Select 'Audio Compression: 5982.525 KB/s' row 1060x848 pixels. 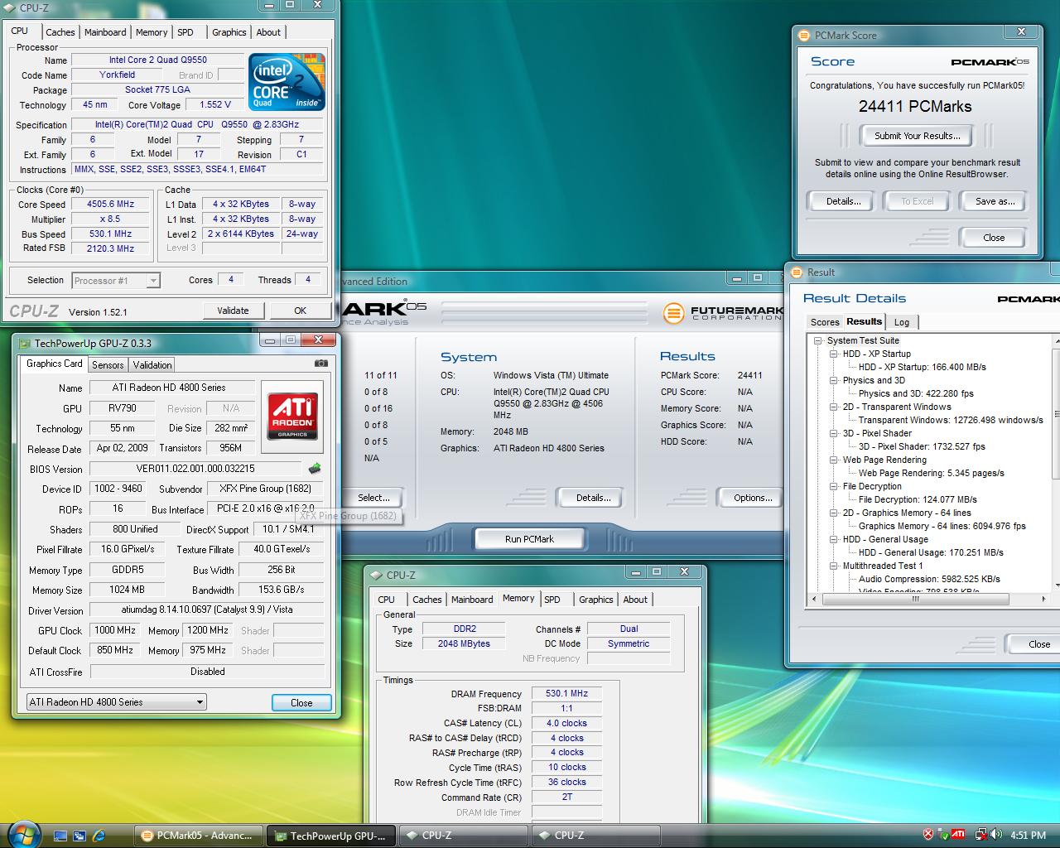[x=929, y=579]
